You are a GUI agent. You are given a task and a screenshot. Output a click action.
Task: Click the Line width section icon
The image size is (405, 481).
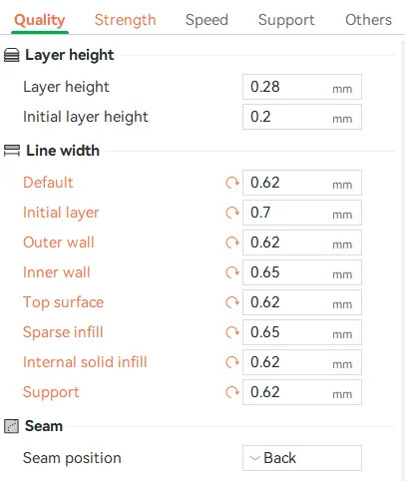click(12, 151)
